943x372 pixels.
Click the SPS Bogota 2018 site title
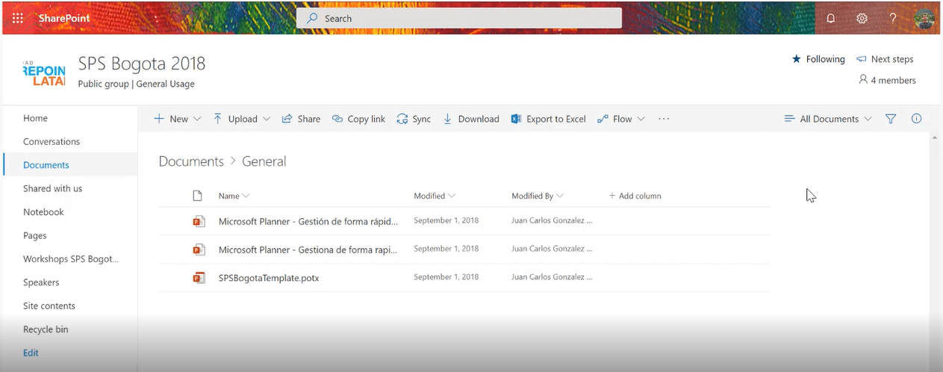(142, 63)
